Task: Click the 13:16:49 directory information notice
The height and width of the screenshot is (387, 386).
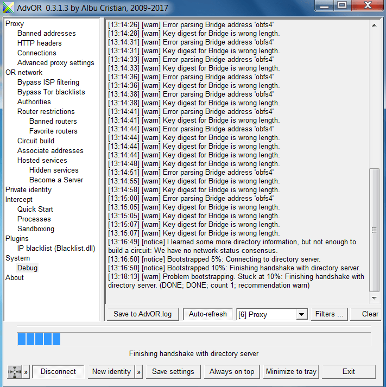Action: [x=232, y=246]
